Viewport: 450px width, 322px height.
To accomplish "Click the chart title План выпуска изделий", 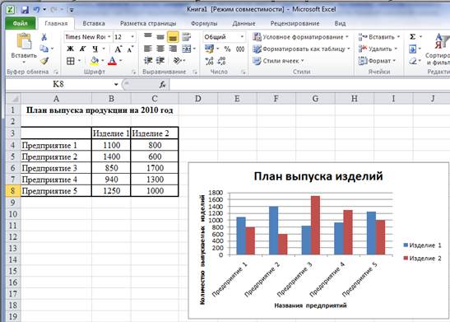I will coord(318,176).
